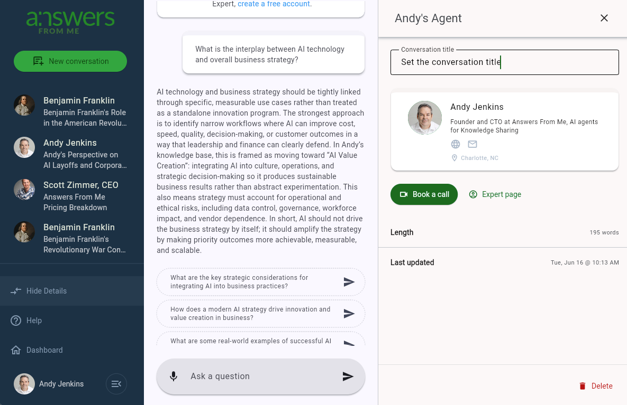
Task: Delete this conversation
Action: coord(596,386)
